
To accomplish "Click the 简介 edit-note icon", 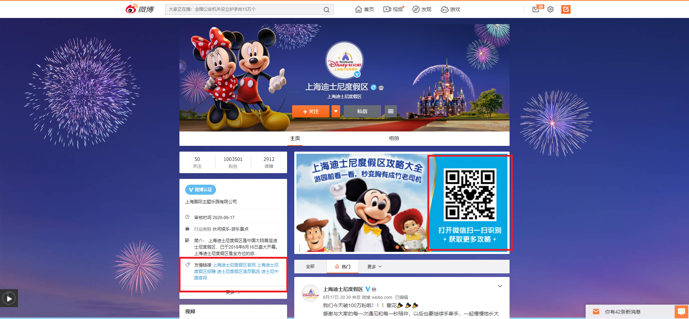I will (x=187, y=240).
